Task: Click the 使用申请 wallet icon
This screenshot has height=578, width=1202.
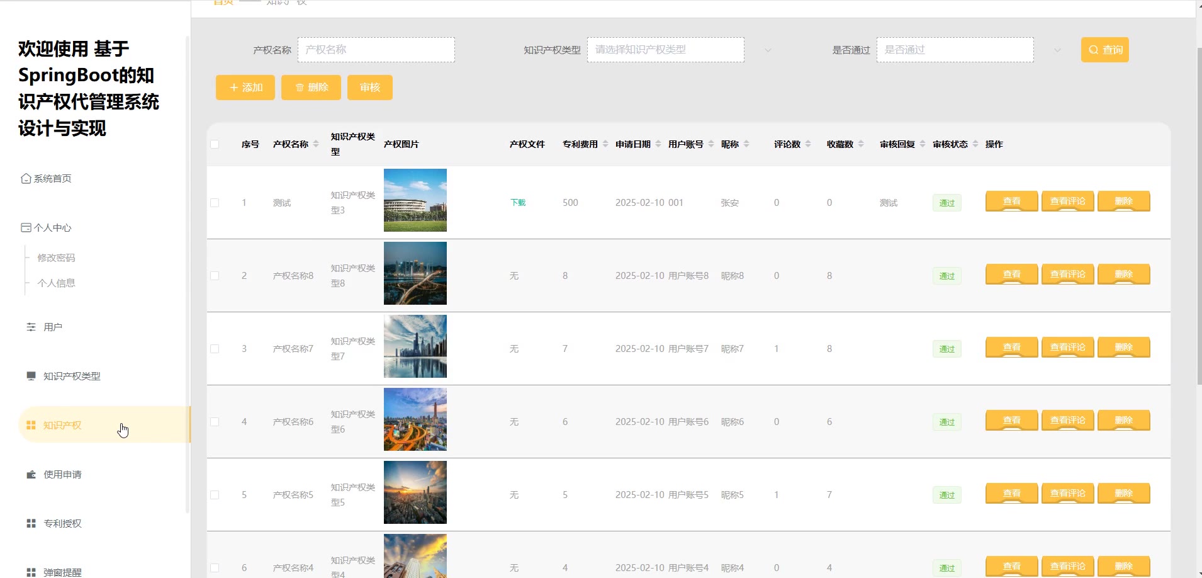Action: point(31,475)
